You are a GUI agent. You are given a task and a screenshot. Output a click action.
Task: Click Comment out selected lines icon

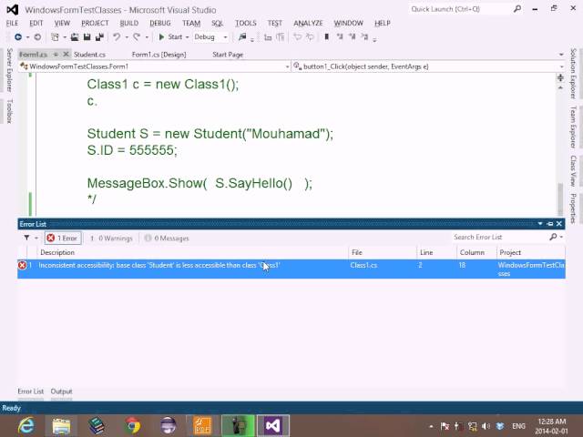(x=298, y=36)
